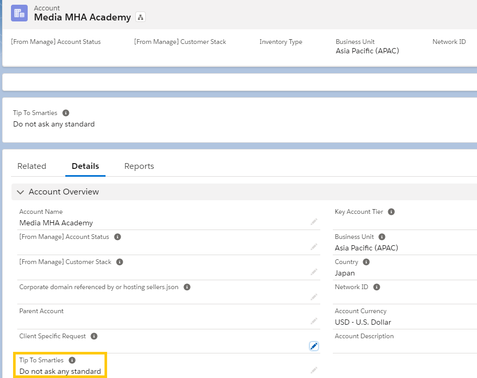Image resolution: width=477 pixels, height=378 pixels.
Task: Click info icon for sellers.json corporate domain
Action: pyautogui.click(x=187, y=287)
